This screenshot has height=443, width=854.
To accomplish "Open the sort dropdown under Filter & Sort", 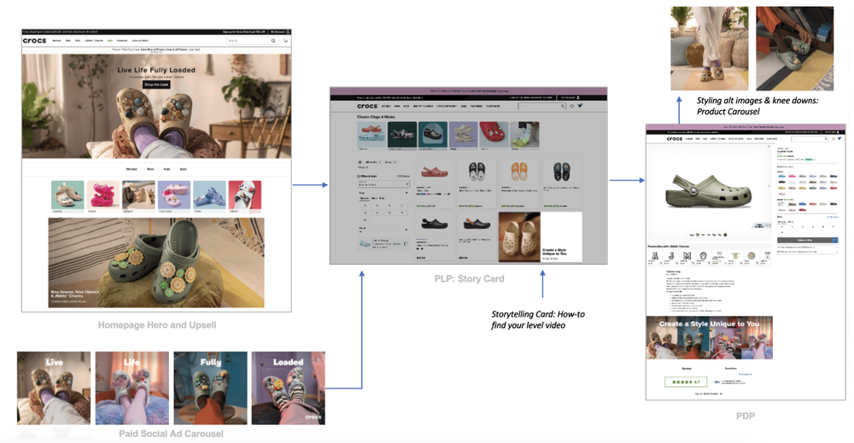I will 383,184.
